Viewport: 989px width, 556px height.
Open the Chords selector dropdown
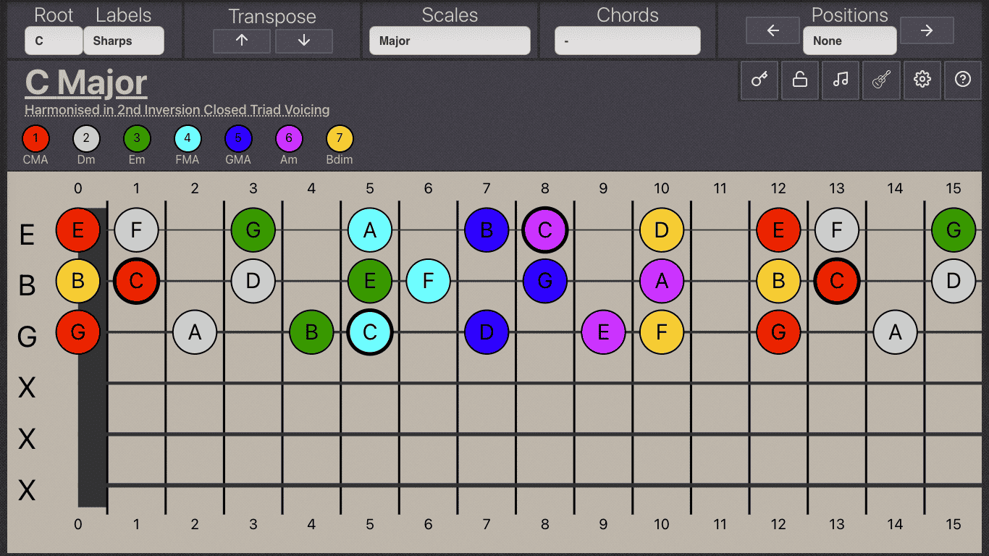point(627,41)
